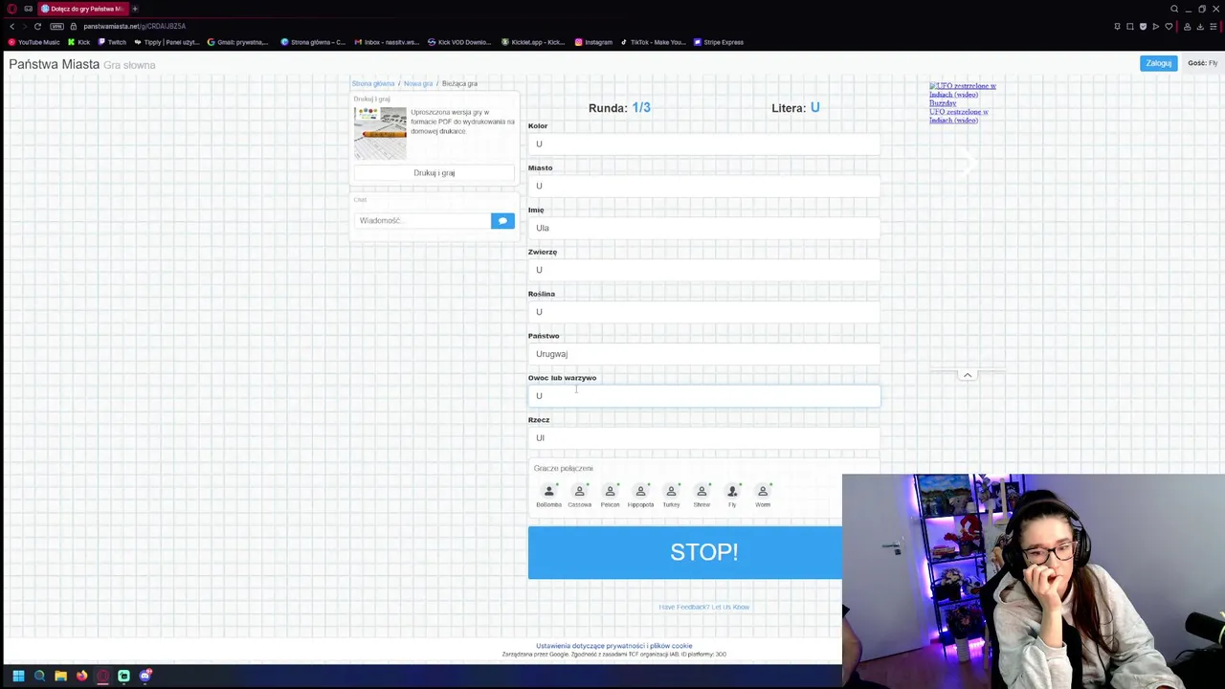Click the Kolor answer field
The width and height of the screenshot is (1225, 689).
click(704, 144)
